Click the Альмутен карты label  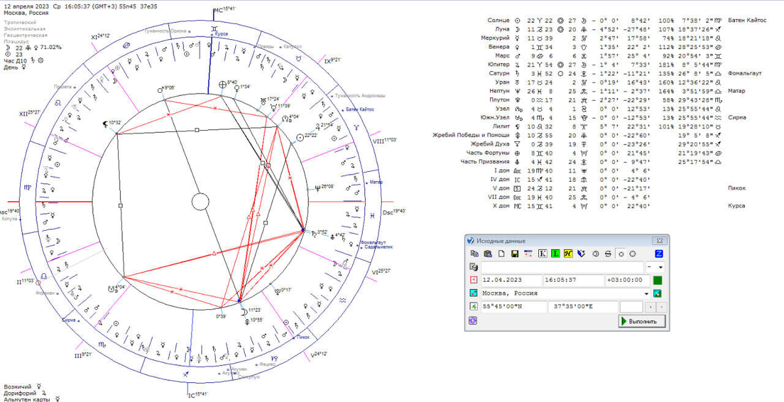coord(27,398)
